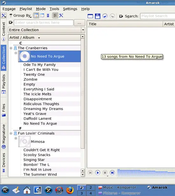This screenshot has height=196, width=175.
Task: Collapse The Cranberries artist node
Action: (11, 48)
